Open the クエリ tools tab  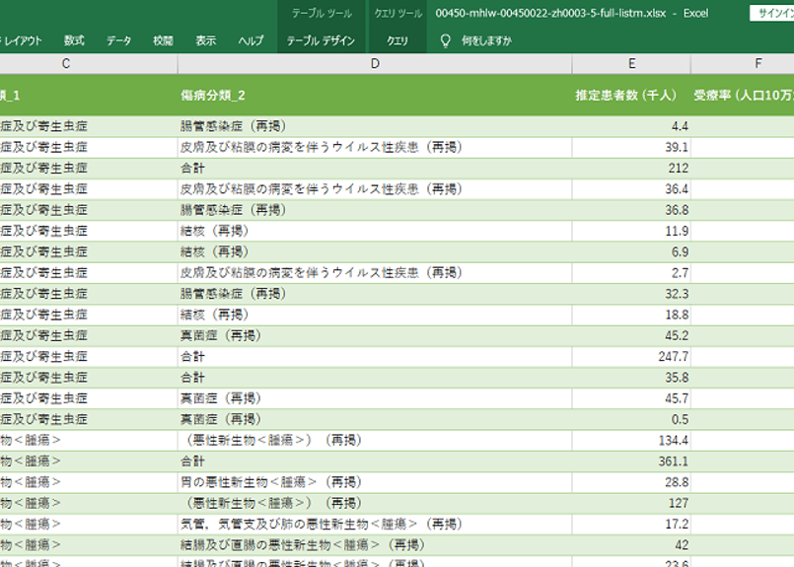[397, 41]
